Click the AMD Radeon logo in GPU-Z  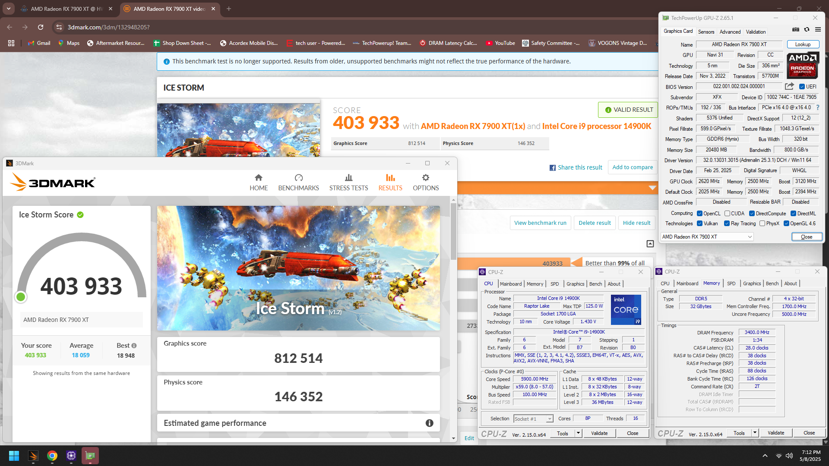pyautogui.click(x=803, y=65)
